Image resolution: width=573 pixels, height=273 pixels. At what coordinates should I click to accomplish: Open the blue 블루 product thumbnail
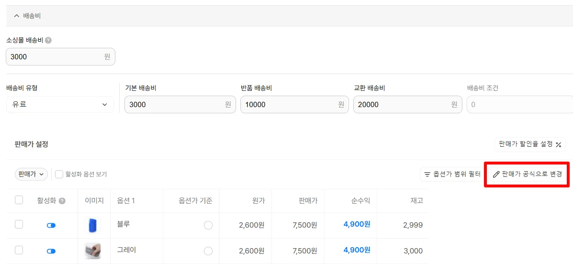point(92,225)
